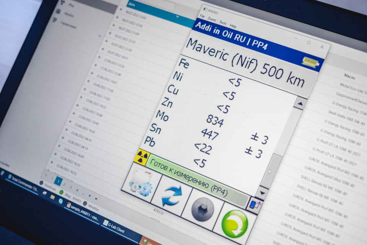Click the 447 measurement value
The image size is (367, 245).
pyautogui.click(x=210, y=134)
